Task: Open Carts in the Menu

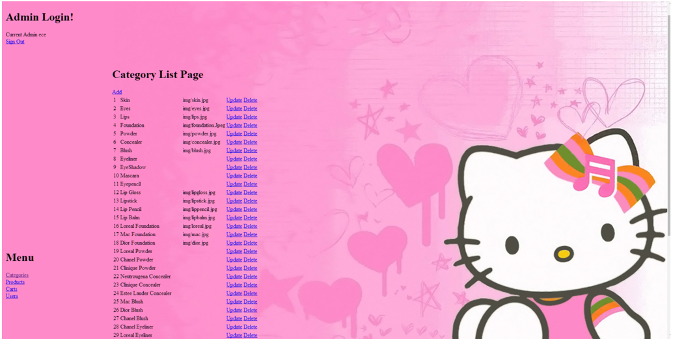Action: tap(12, 289)
